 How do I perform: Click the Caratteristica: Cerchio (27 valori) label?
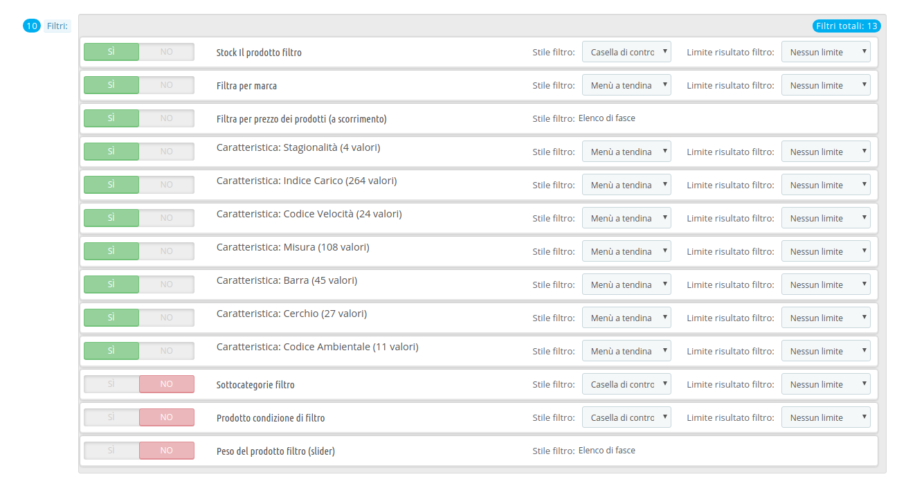[x=291, y=314]
